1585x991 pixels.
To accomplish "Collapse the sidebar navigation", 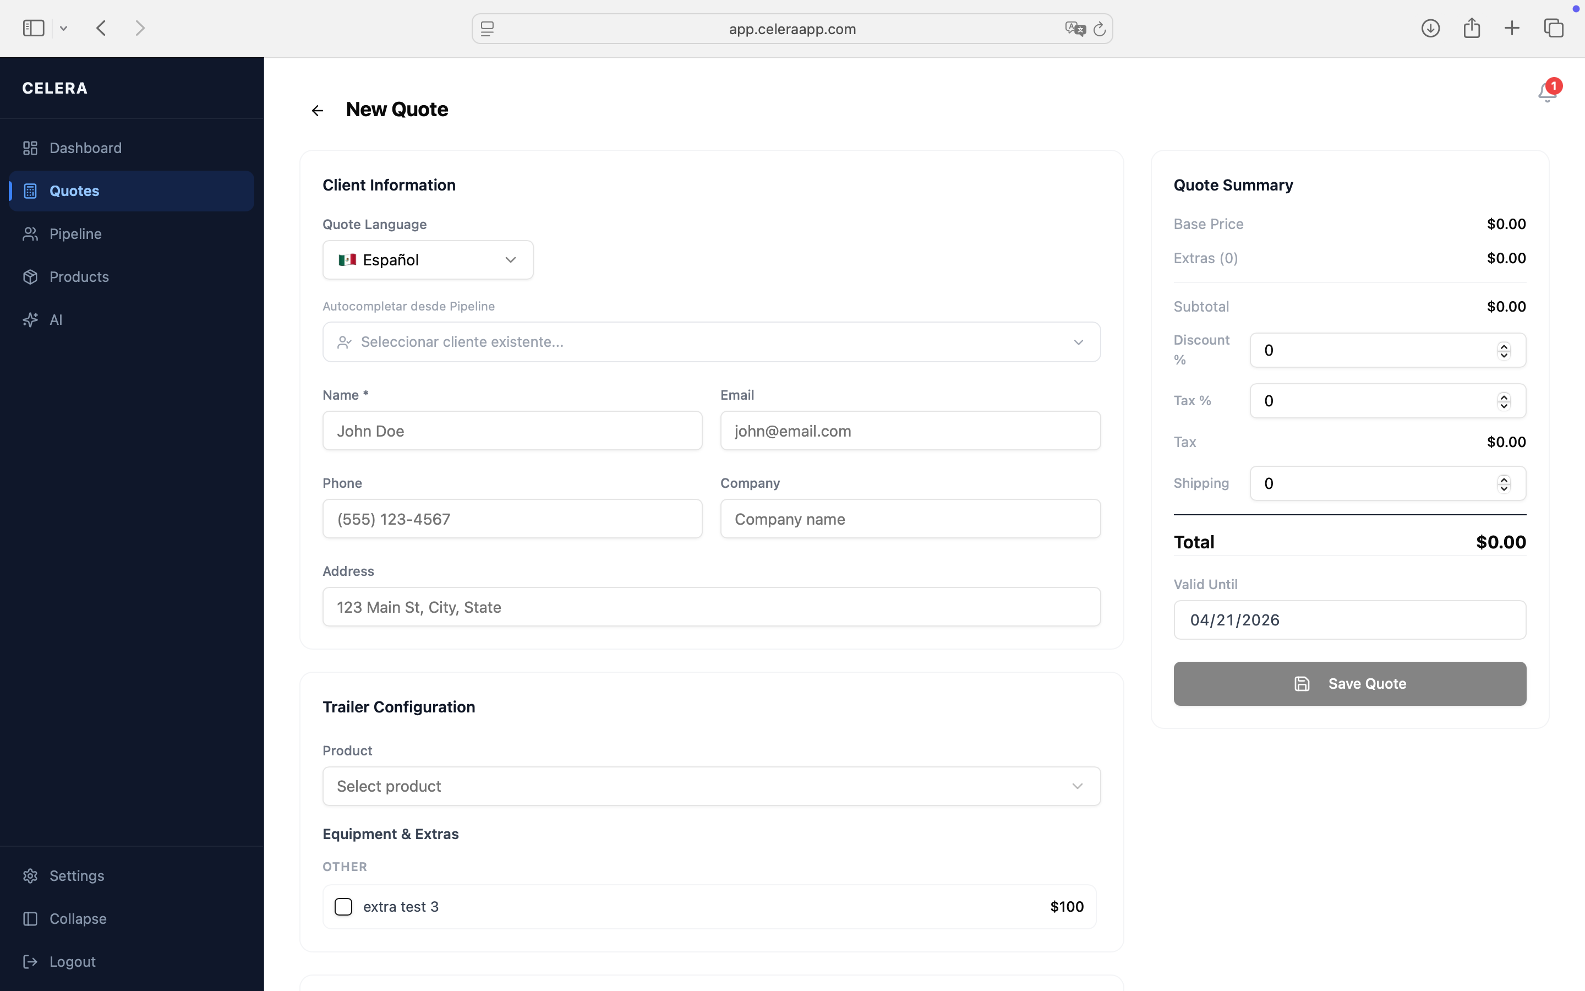I will 77,918.
